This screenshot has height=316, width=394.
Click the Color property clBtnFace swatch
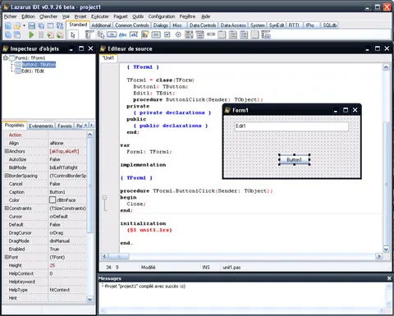pos(53,200)
